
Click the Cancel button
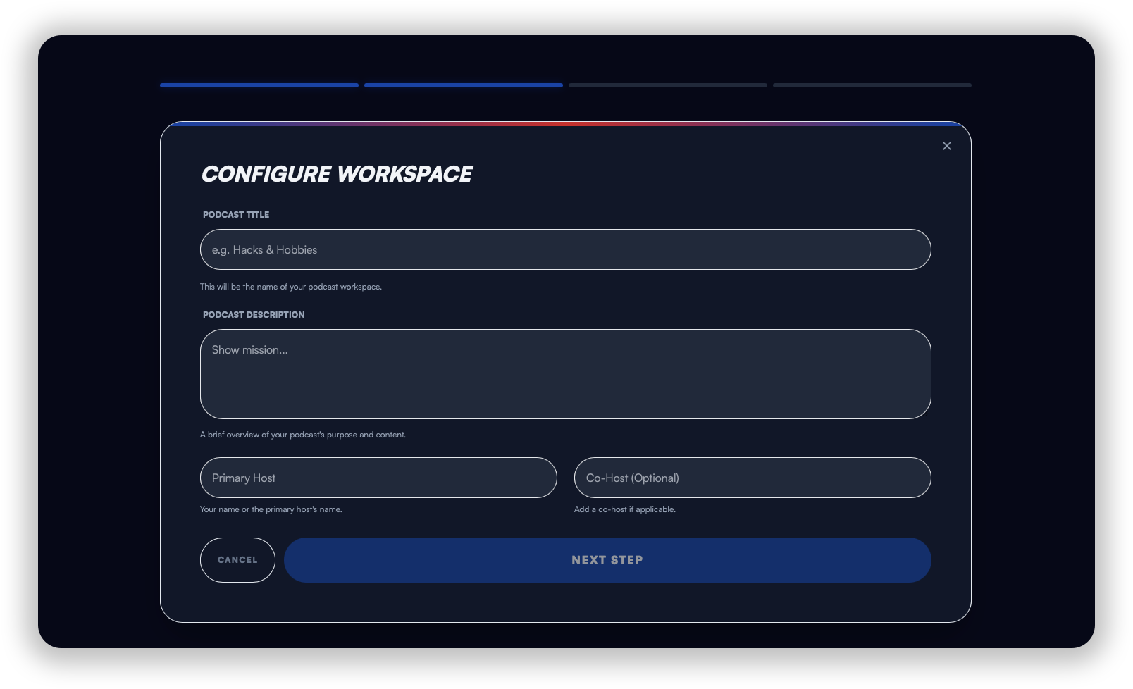coord(237,559)
